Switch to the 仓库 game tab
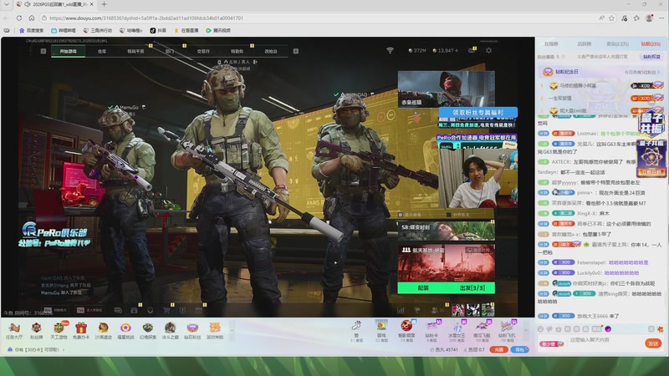This screenshot has height=376, width=669. [x=101, y=51]
